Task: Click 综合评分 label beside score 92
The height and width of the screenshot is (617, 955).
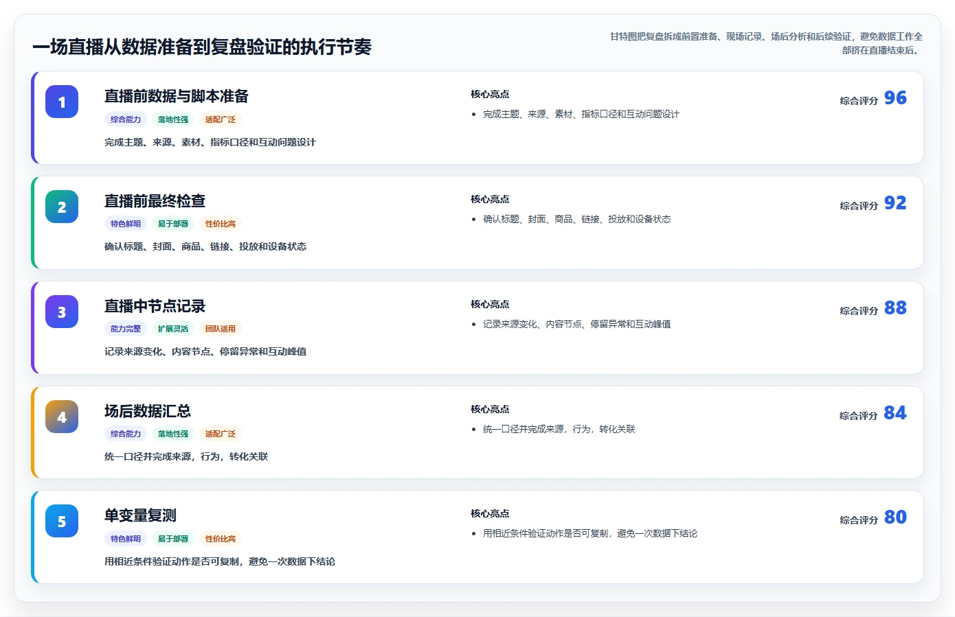Action: coord(859,206)
